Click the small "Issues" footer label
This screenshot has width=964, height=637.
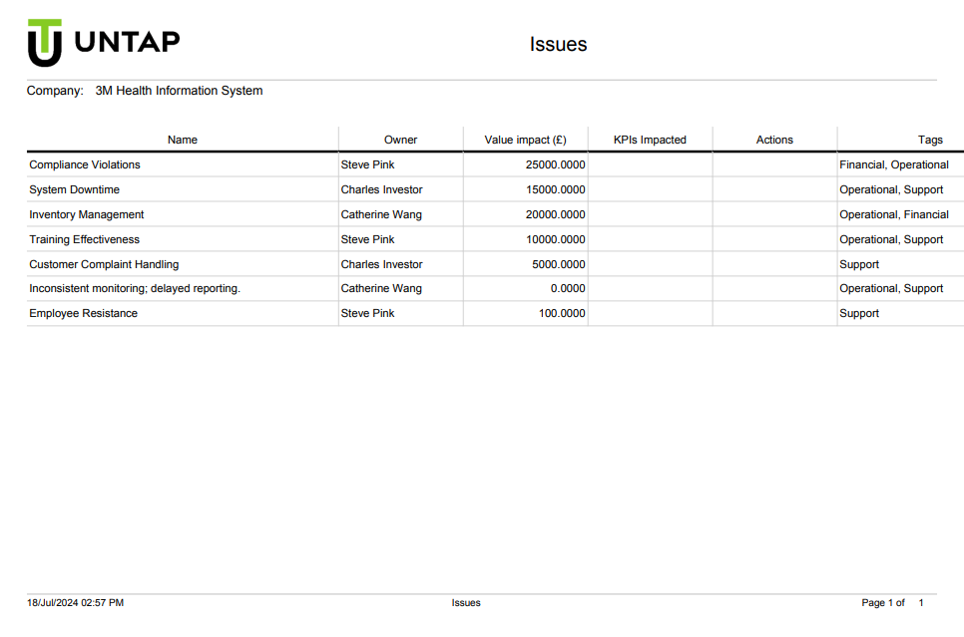(466, 603)
